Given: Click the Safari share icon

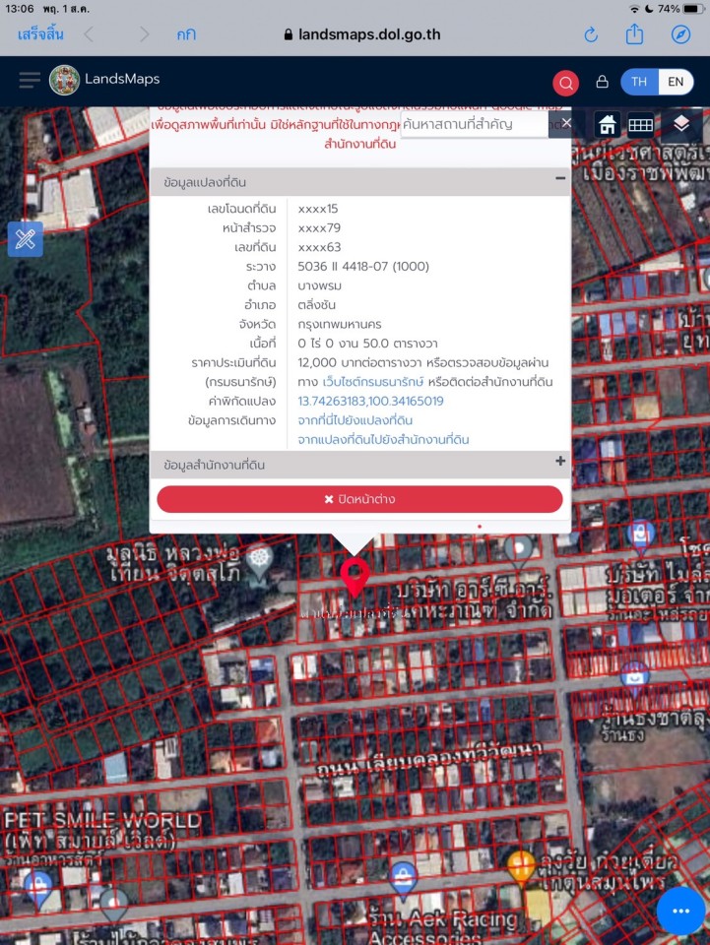Looking at the screenshot, I should pyautogui.click(x=634, y=34).
